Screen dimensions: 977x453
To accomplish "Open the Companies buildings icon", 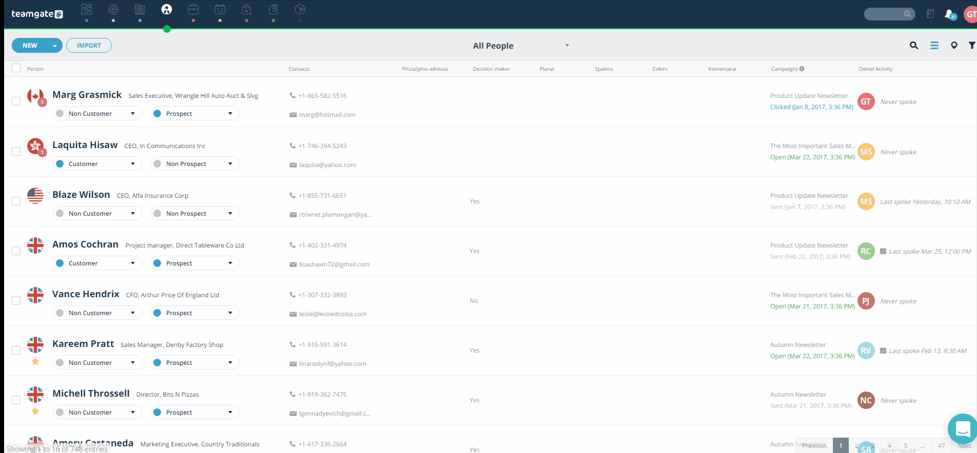I will tap(139, 9).
